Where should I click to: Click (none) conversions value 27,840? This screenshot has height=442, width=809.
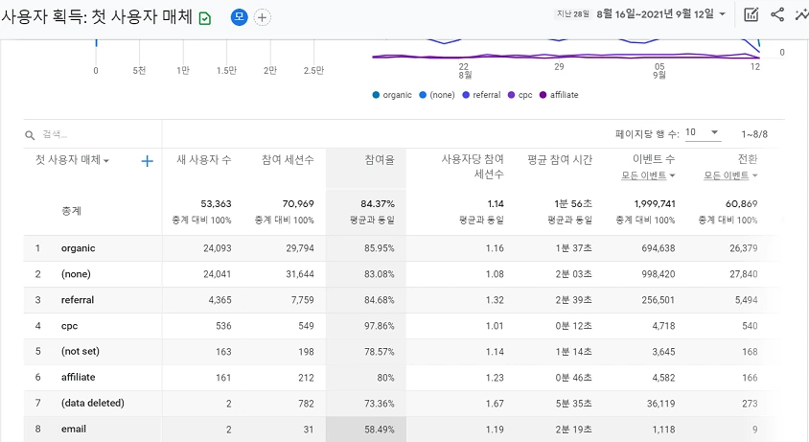(x=744, y=274)
